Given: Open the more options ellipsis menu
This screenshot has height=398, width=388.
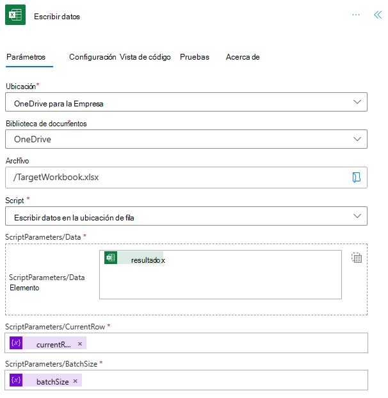Looking at the screenshot, I should pos(356,15).
